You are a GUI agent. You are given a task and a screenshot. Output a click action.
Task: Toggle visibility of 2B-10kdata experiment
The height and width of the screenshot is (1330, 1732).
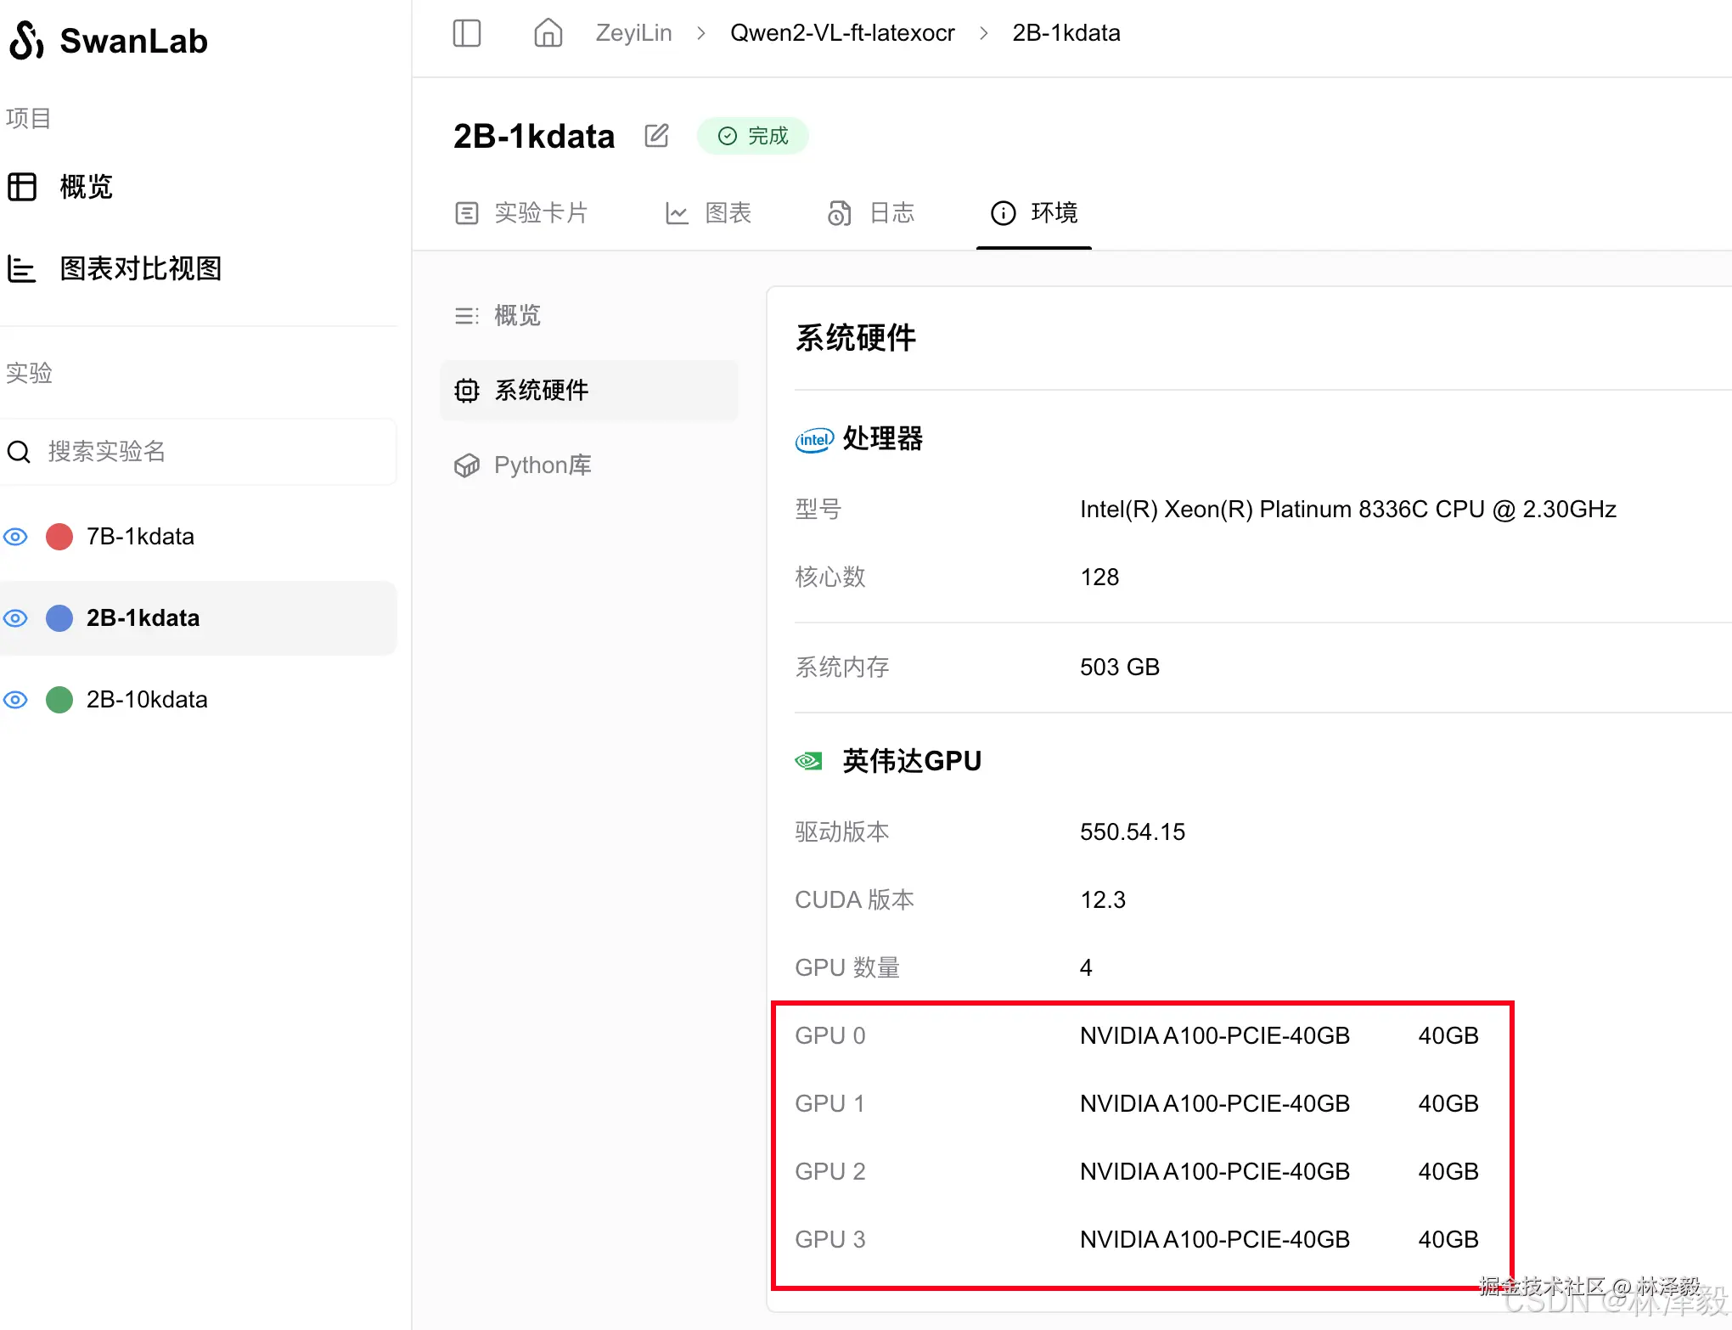pyautogui.click(x=15, y=699)
